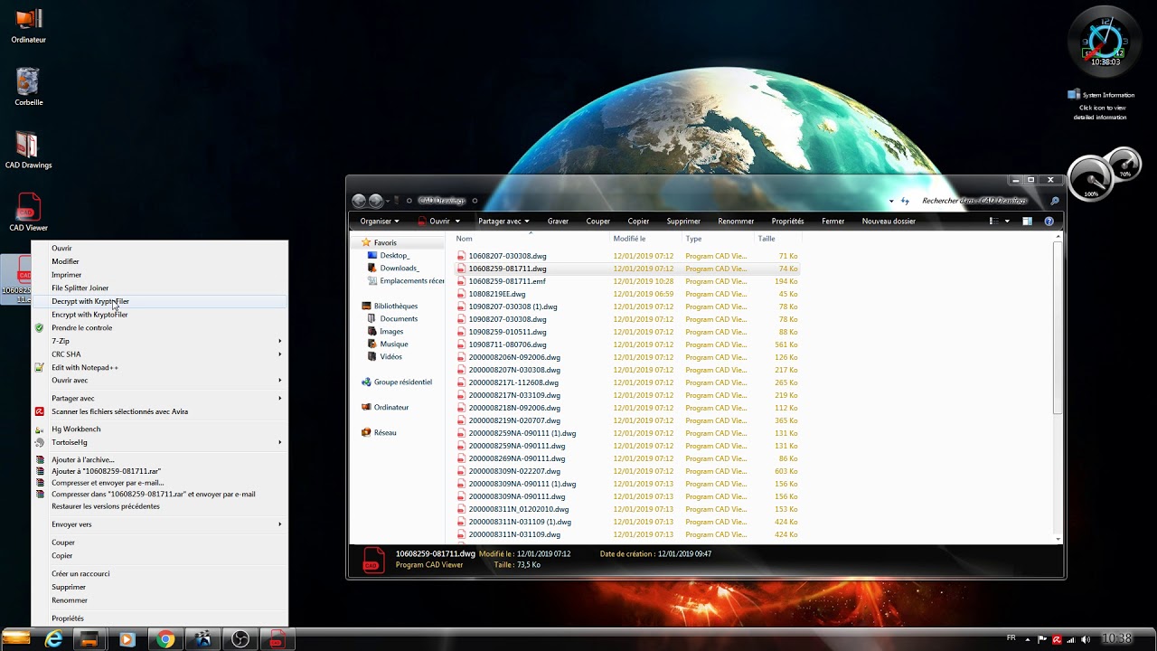
Task: Expand the Partager avec toolbar dropdown
Action: pyautogui.click(x=504, y=221)
